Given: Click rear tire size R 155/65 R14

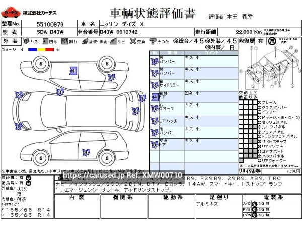Looking at the screenshot, I should point(26,215).
